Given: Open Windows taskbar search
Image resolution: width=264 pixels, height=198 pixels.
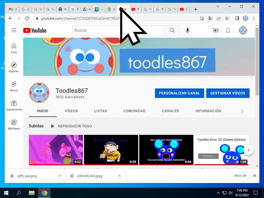Looking at the screenshot, I should [19, 193].
